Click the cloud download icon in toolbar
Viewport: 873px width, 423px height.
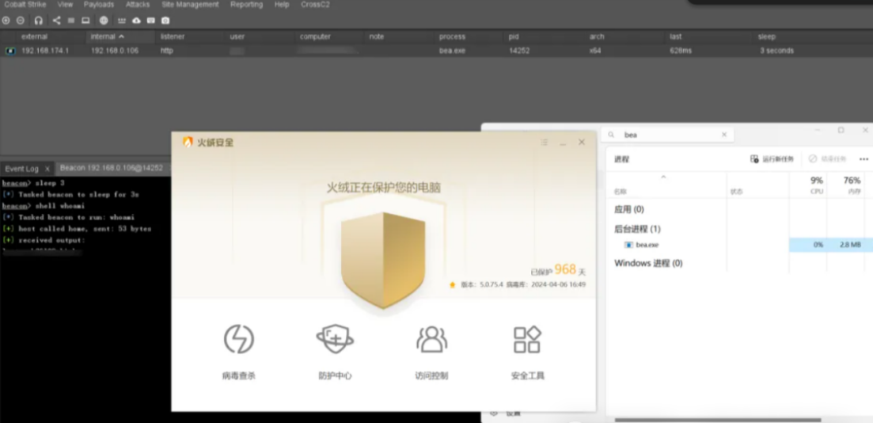pyautogui.click(x=136, y=21)
